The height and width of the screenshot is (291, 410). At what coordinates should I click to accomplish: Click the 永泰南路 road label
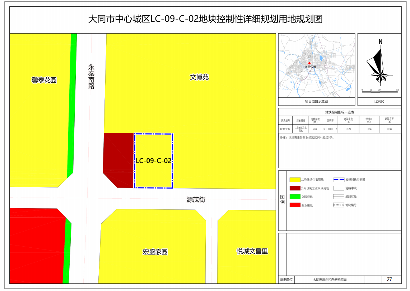click(x=92, y=77)
